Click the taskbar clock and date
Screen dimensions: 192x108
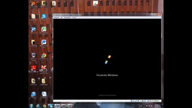point(157,106)
